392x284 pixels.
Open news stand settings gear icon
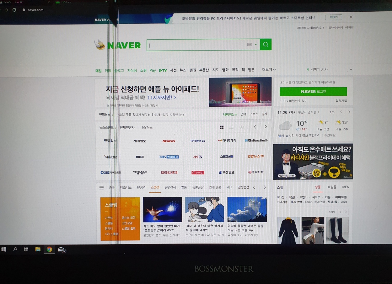241,127
